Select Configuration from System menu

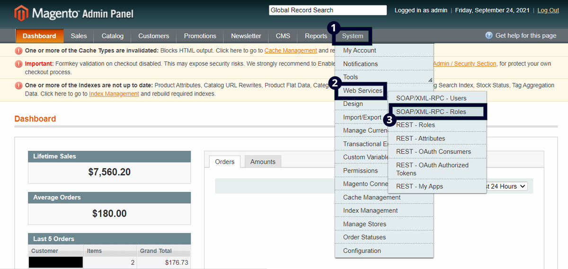pyautogui.click(x=362, y=251)
